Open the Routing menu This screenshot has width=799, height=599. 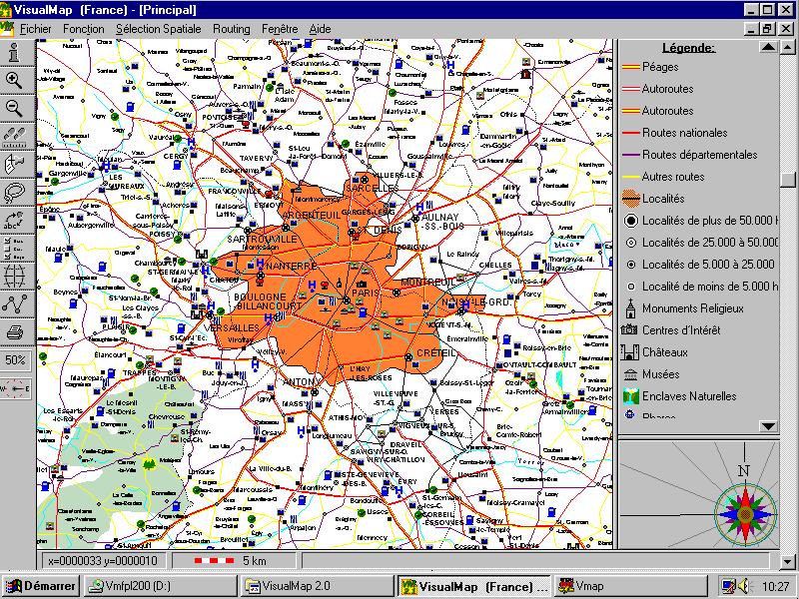[x=232, y=29]
